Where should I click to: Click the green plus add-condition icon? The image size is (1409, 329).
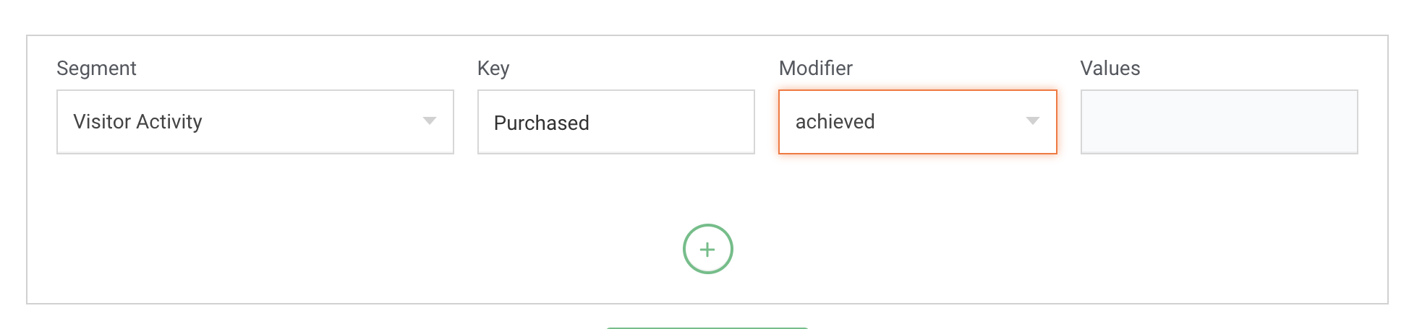click(x=707, y=249)
